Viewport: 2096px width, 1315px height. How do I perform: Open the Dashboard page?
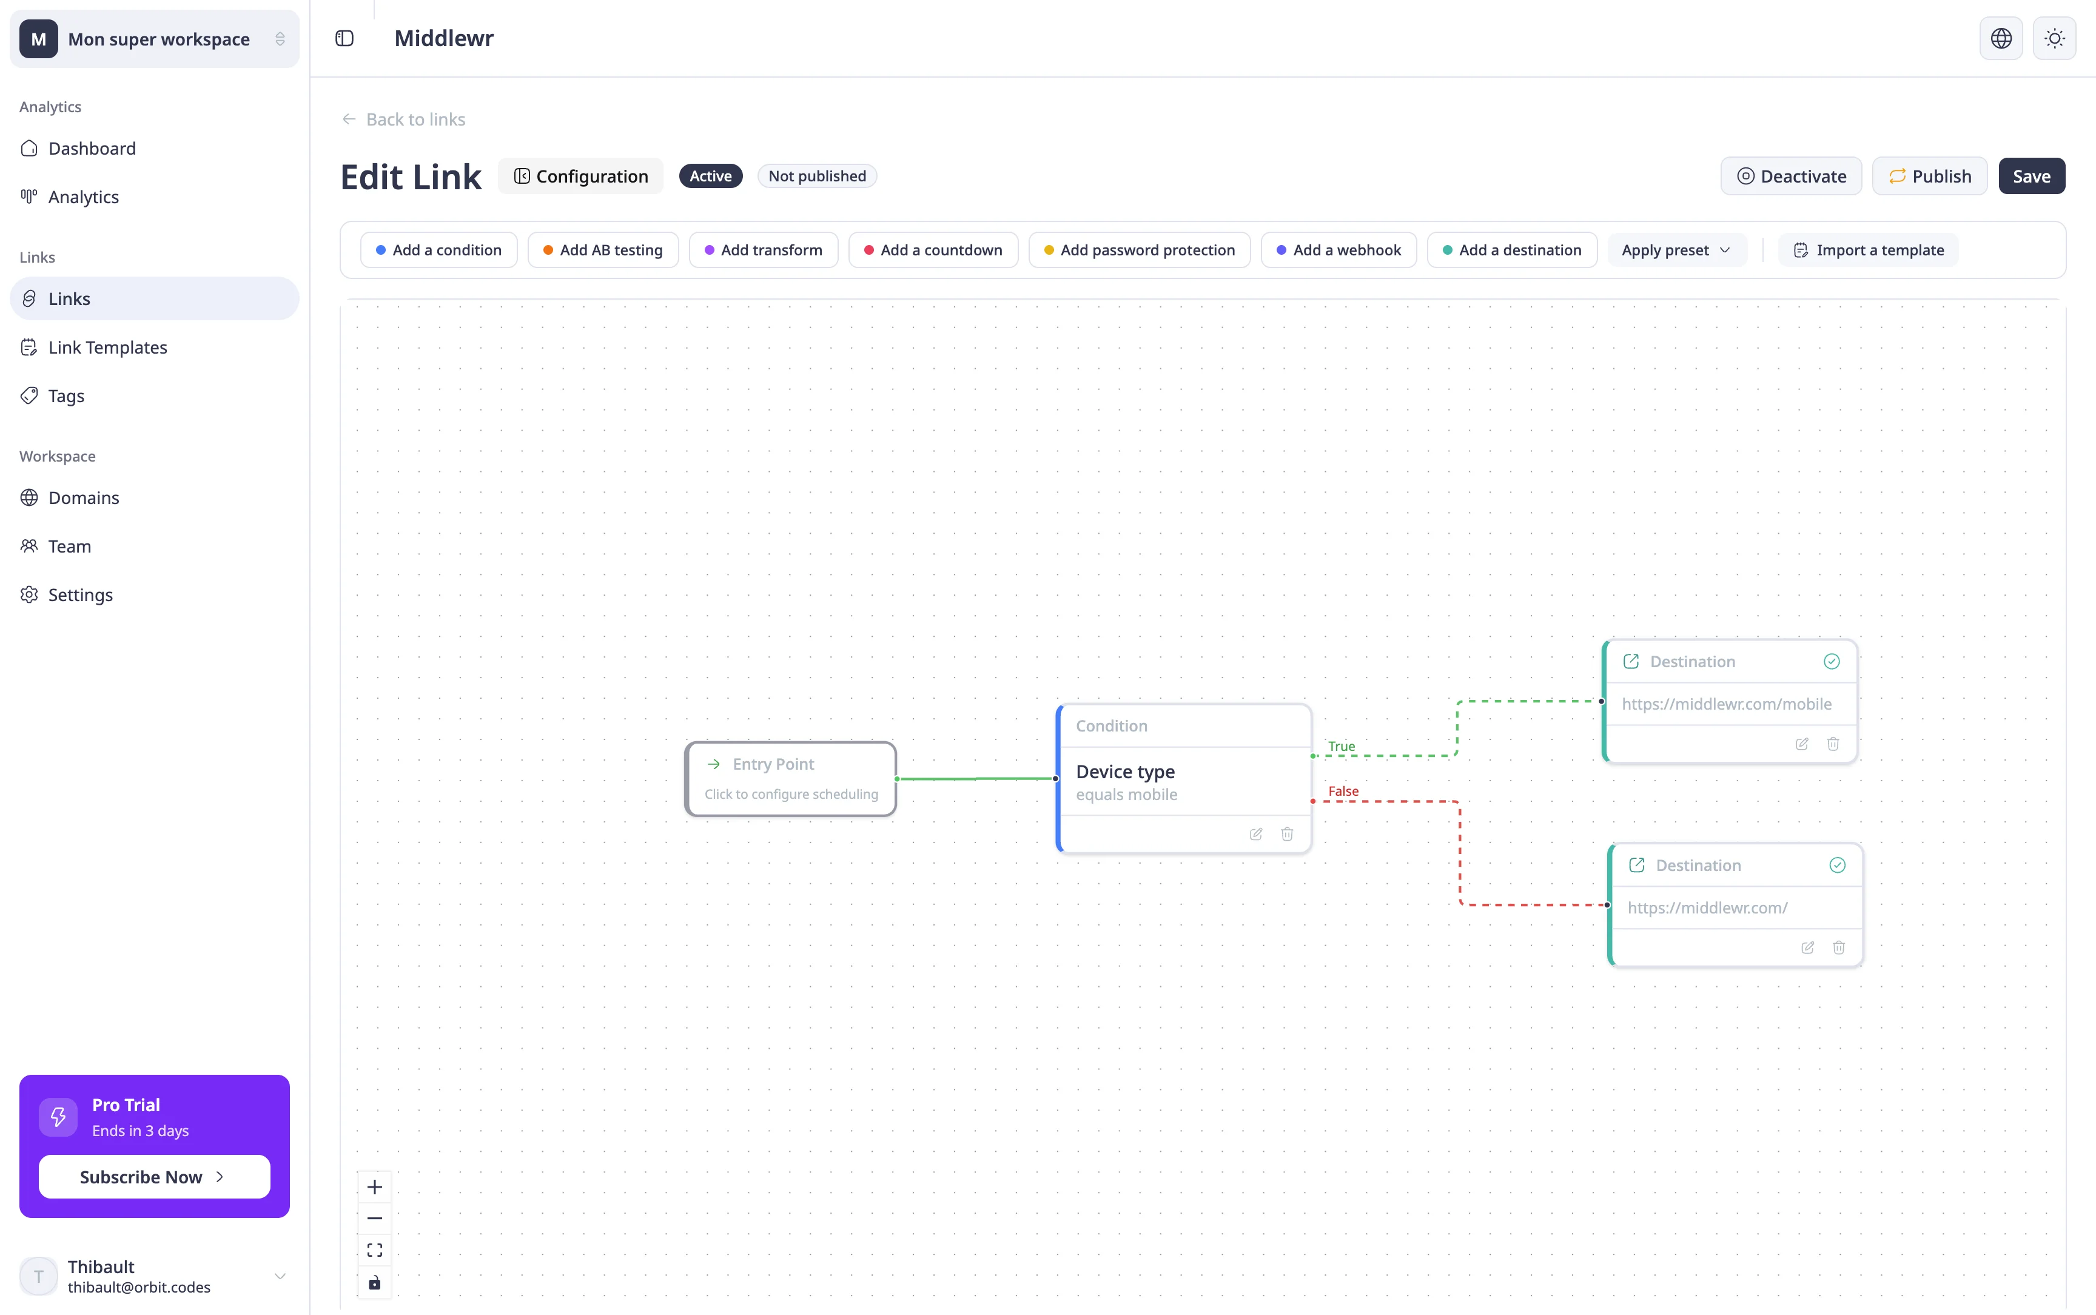(155, 149)
